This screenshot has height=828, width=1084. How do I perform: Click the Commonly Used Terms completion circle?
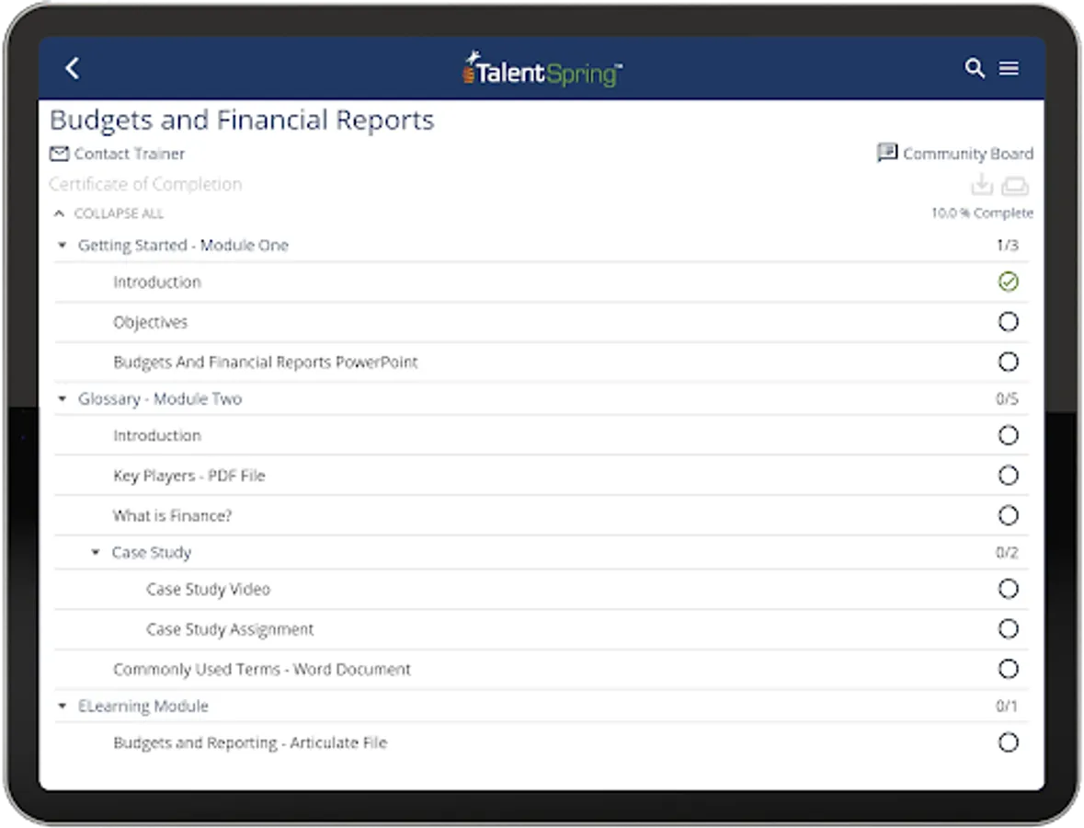tap(1008, 669)
